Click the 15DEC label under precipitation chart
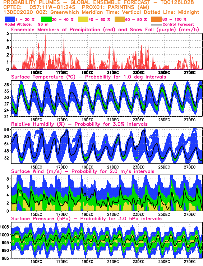This screenshot has height=266, width=203. click(x=36, y=73)
